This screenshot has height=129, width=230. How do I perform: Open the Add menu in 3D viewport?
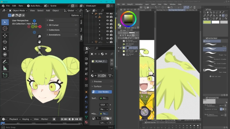(48, 11)
